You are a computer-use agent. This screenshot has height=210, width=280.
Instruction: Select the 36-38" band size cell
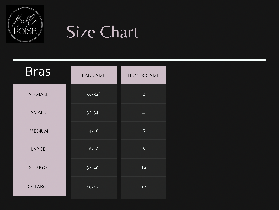[x=93, y=149]
